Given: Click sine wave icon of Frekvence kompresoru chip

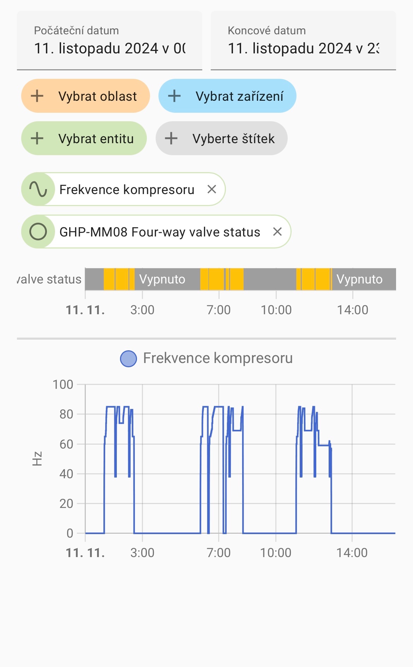Looking at the screenshot, I should [x=38, y=189].
